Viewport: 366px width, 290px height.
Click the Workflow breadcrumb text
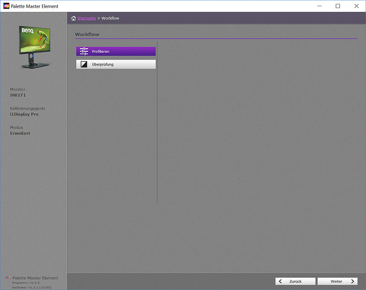(110, 18)
